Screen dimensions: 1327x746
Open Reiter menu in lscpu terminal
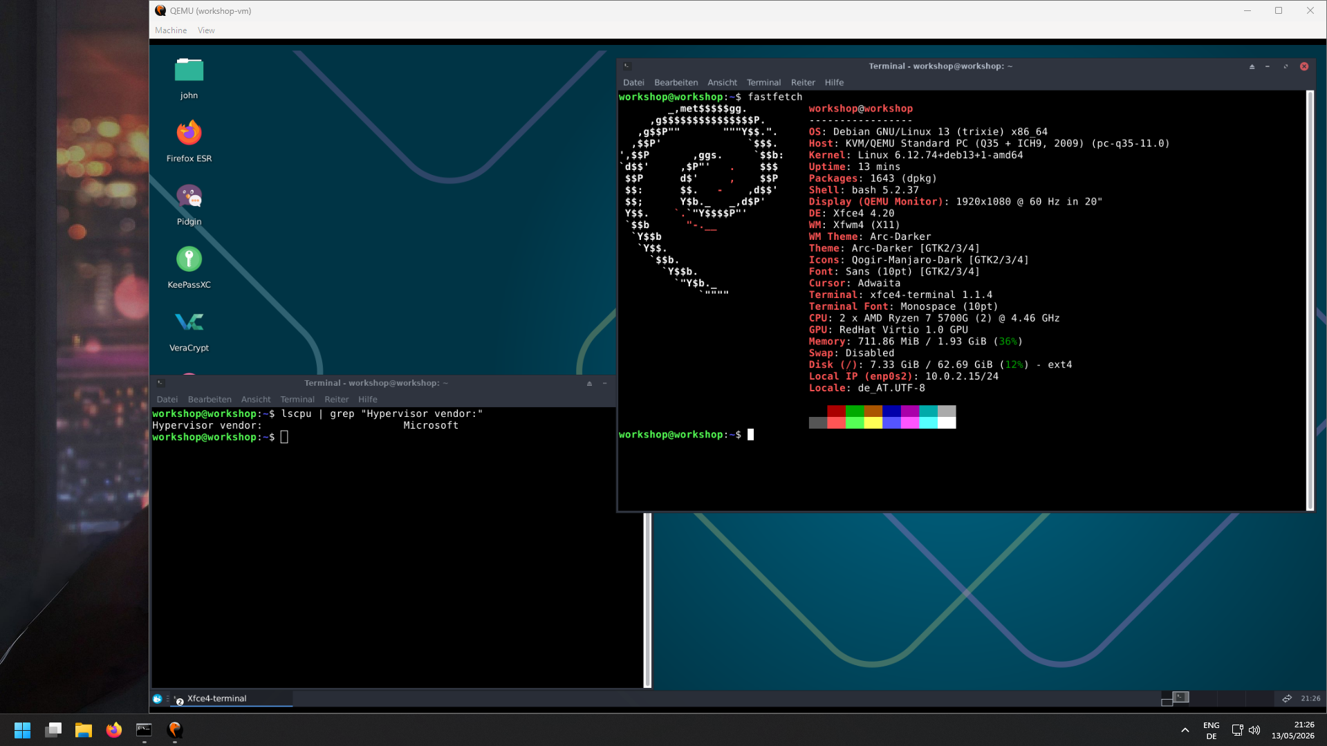pos(337,400)
